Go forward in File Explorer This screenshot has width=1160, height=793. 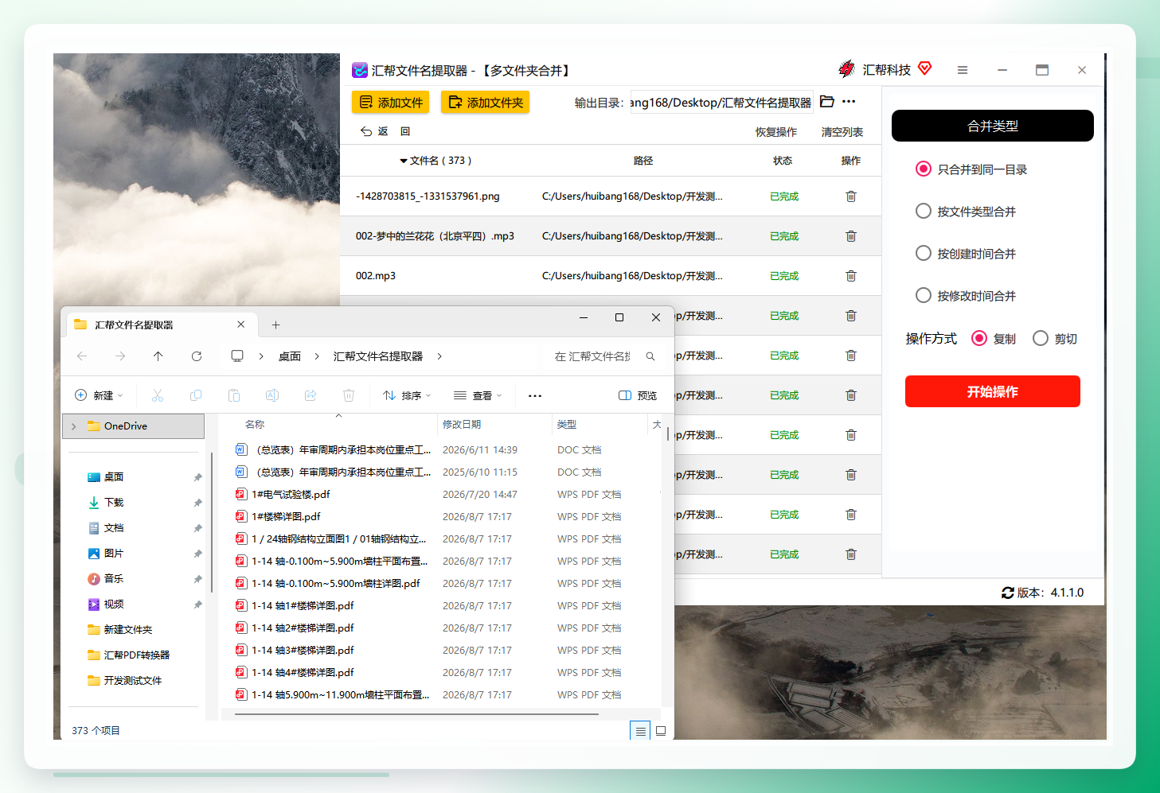pyautogui.click(x=120, y=356)
